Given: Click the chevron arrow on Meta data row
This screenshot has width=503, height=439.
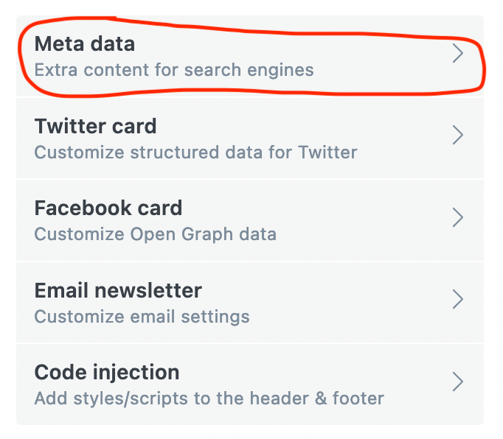Looking at the screenshot, I should pos(458,54).
